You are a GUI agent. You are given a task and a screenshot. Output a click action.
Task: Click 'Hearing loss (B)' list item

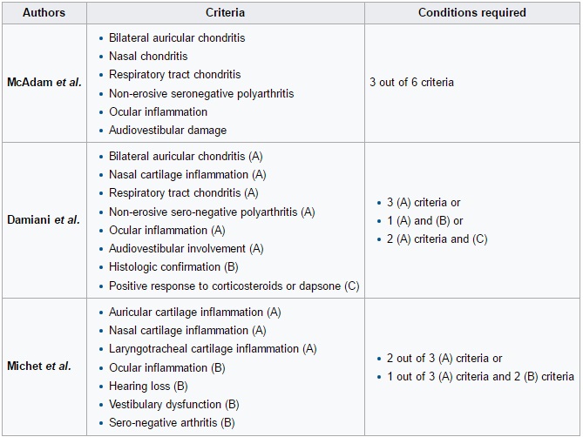click(x=148, y=386)
